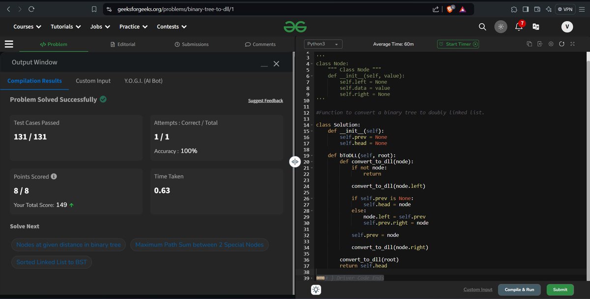The height and width of the screenshot is (299, 590).
Task: Open browser extensions puzzle icon
Action: click(514, 9)
